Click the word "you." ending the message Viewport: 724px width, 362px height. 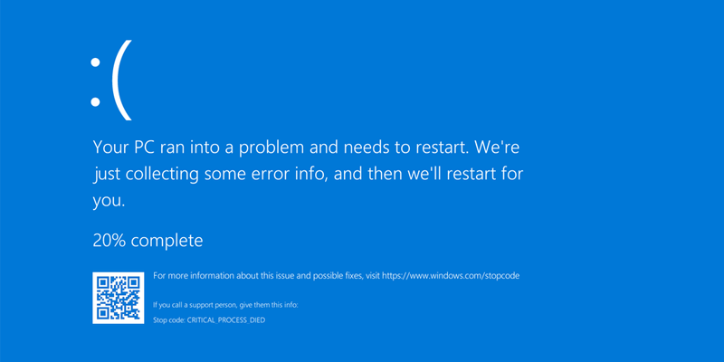click(x=109, y=201)
